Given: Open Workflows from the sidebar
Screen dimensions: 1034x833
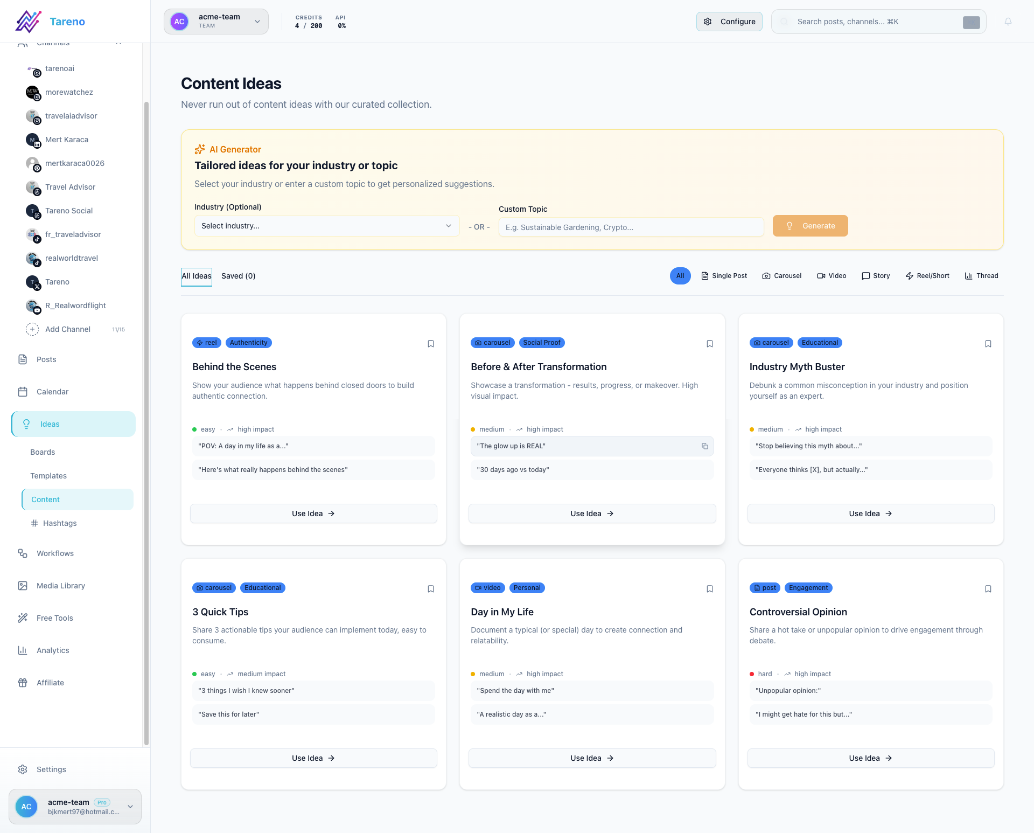Looking at the screenshot, I should pyautogui.click(x=54, y=553).
